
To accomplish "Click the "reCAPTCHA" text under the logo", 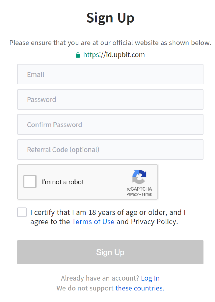I will (139, 189).
